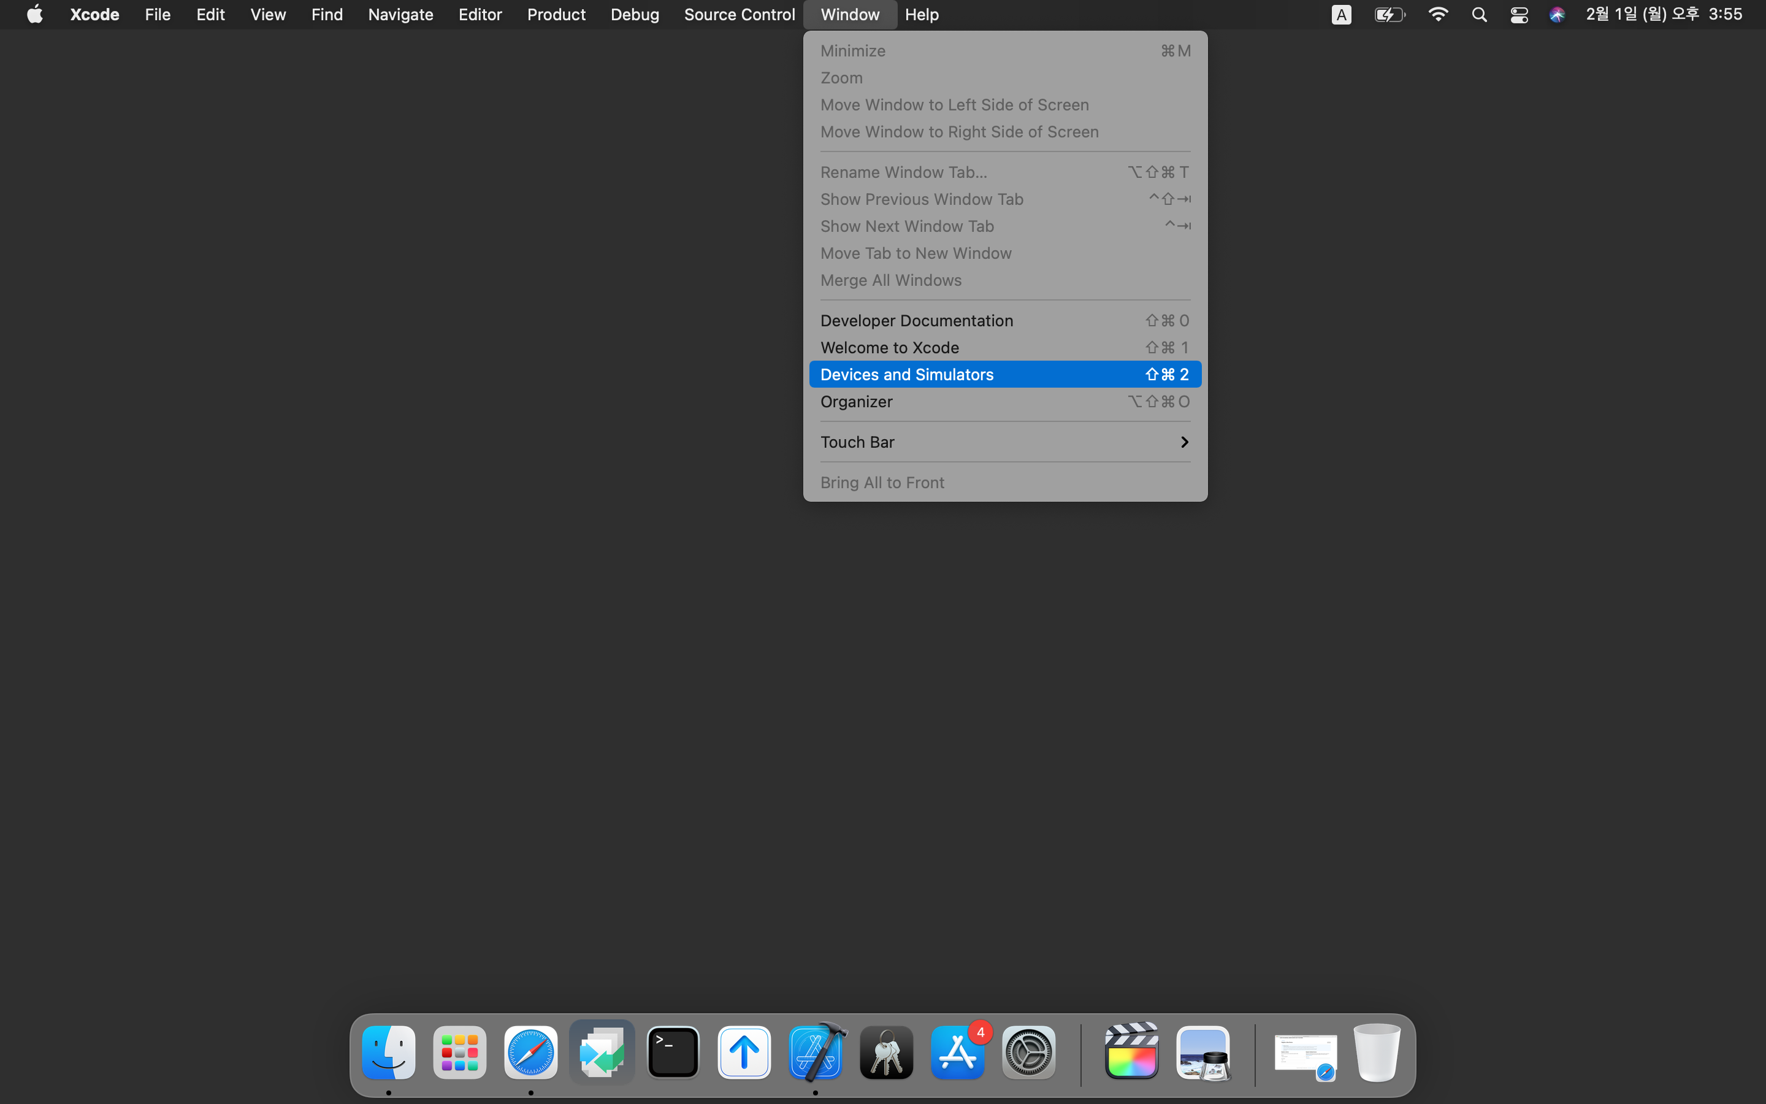Open Finder from the Dock

click(x=389, y=1052)
